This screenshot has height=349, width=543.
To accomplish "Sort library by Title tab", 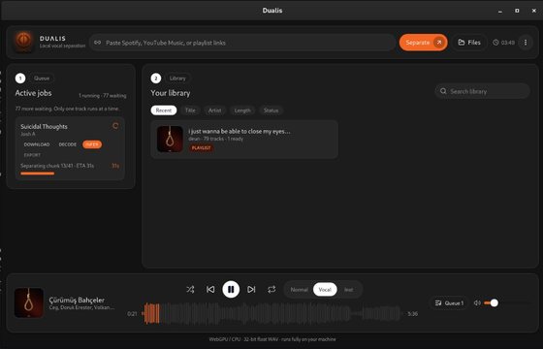I will (x=190, y=111).
